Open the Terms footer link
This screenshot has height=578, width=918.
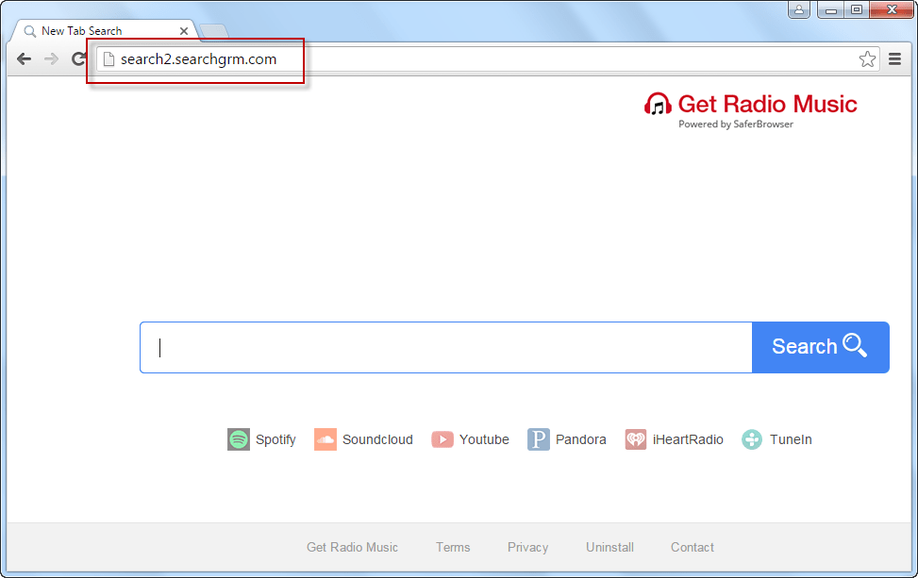[x=453, y=547]
